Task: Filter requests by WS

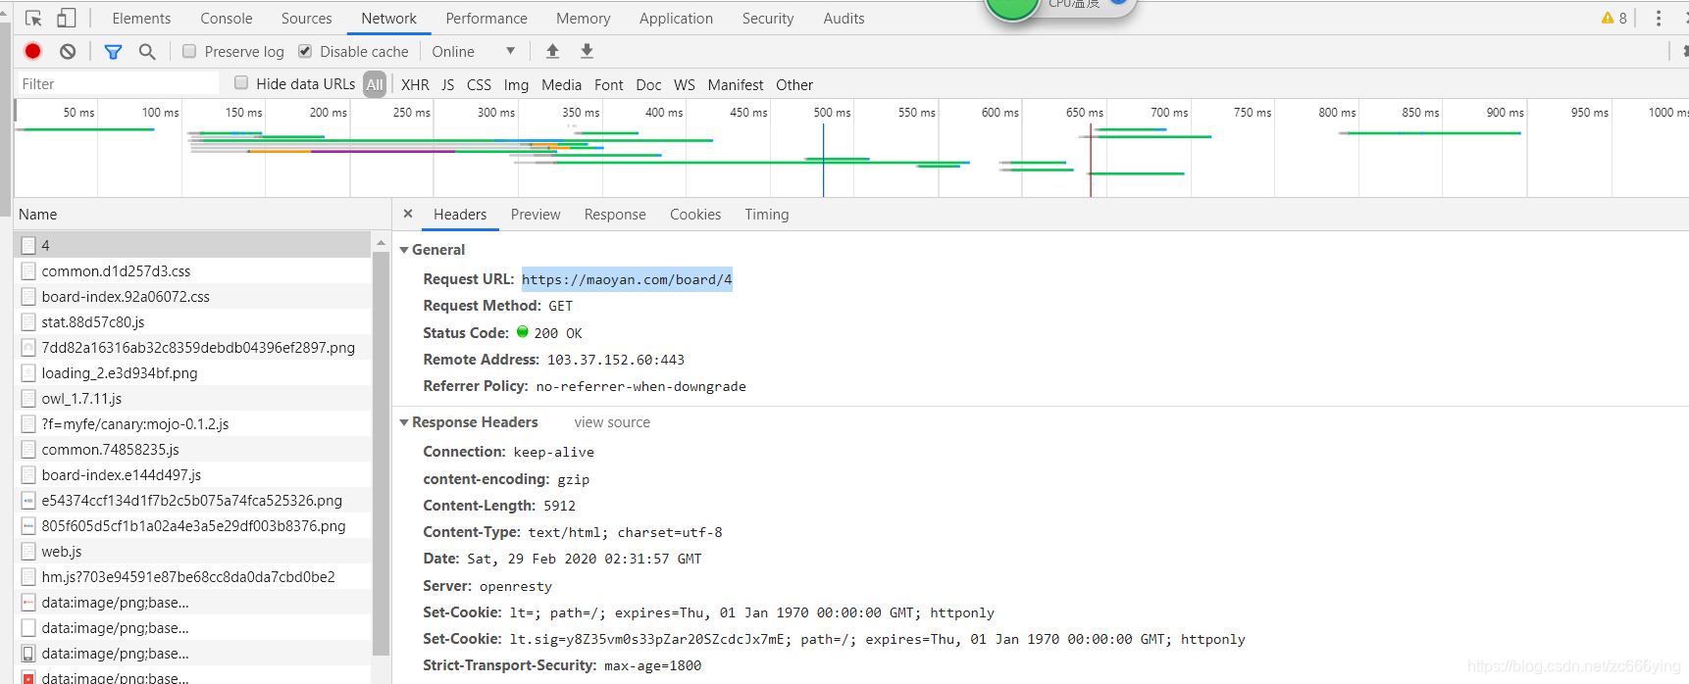Action: coord(685,84)
